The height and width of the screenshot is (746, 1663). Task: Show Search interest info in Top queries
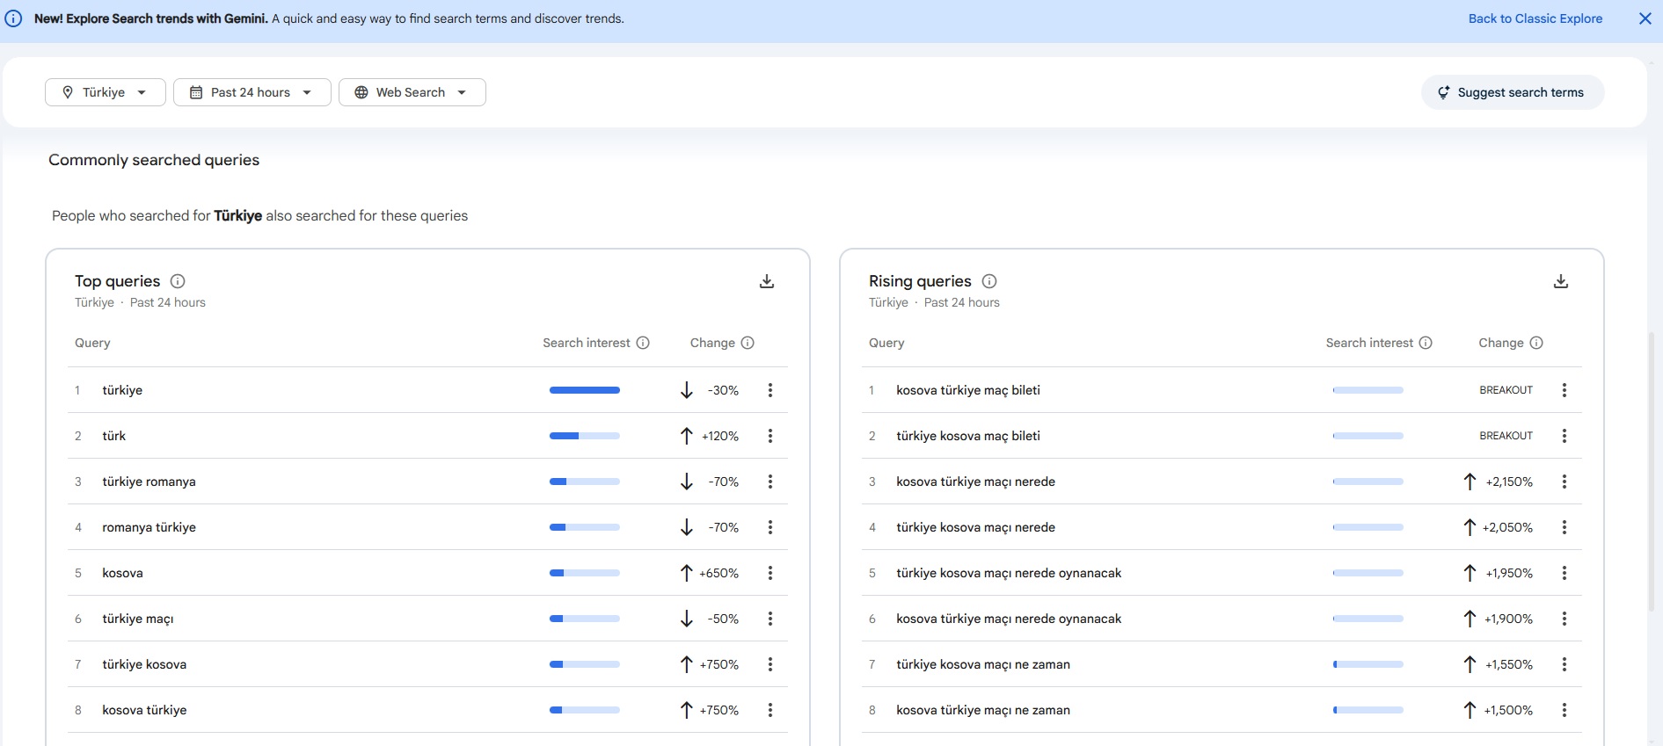(x=643, y=343)
